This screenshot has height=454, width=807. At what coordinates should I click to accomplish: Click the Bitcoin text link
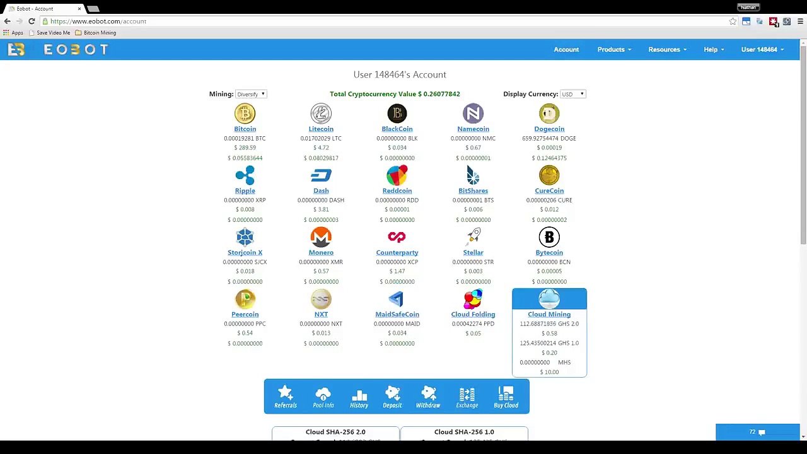coord(245,129)
